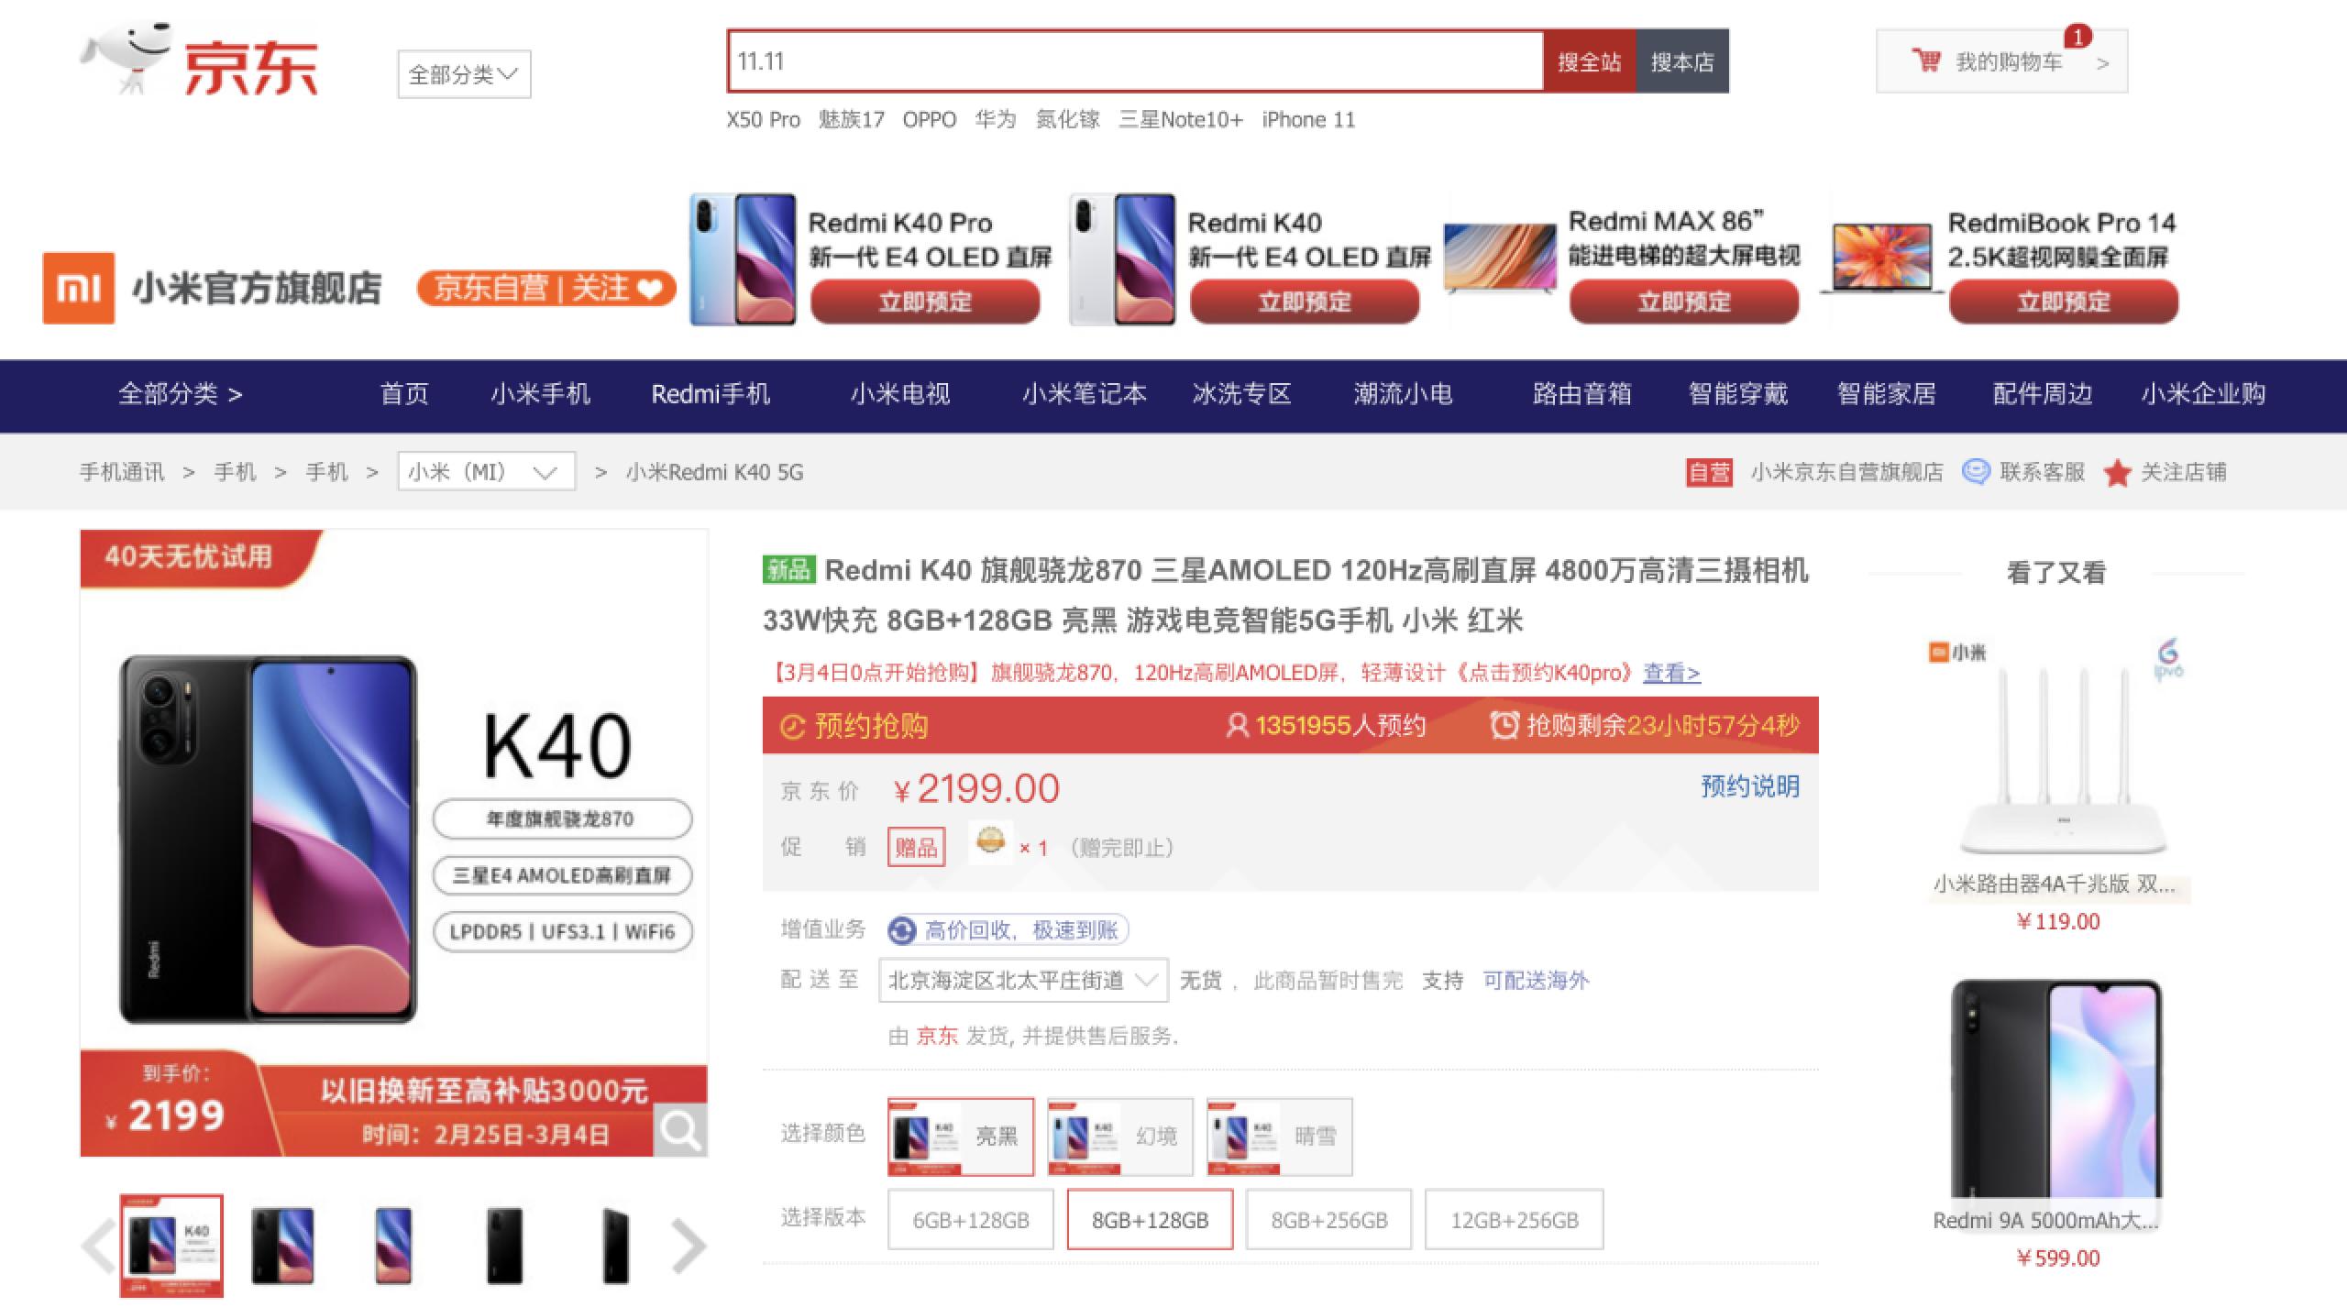Click the 赠品 promotion tag
Viewport: 2347px width, 1307px height.
(x=916, y=847)
